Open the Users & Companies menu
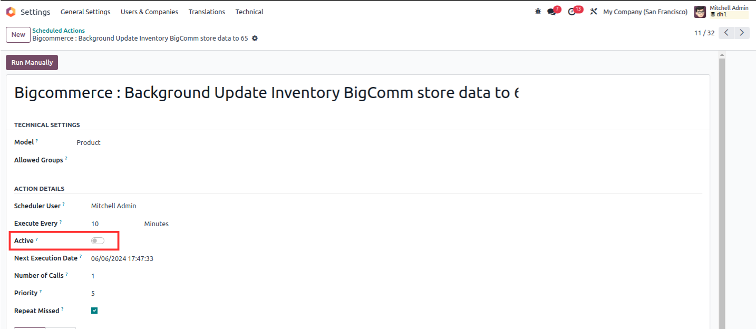756x329 pixels. click(149, 12)
